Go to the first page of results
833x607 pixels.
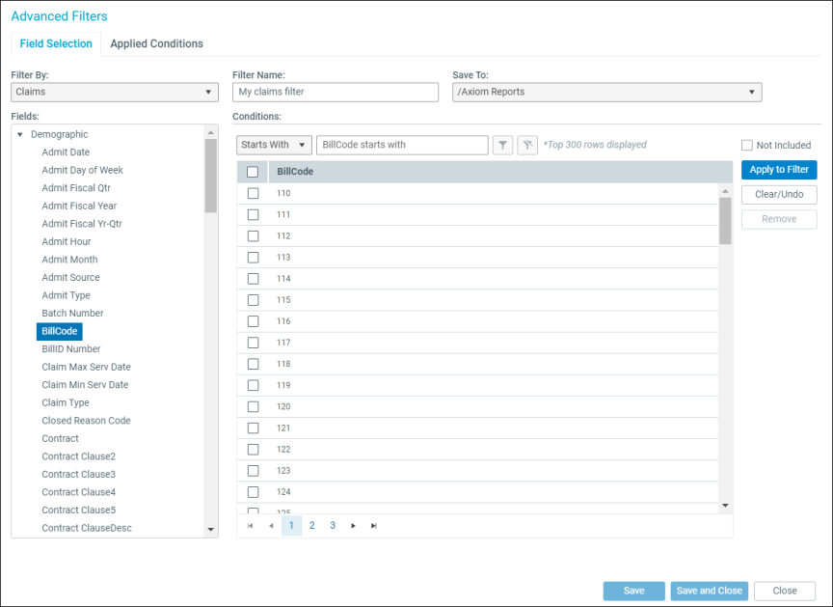pos(251,526)
